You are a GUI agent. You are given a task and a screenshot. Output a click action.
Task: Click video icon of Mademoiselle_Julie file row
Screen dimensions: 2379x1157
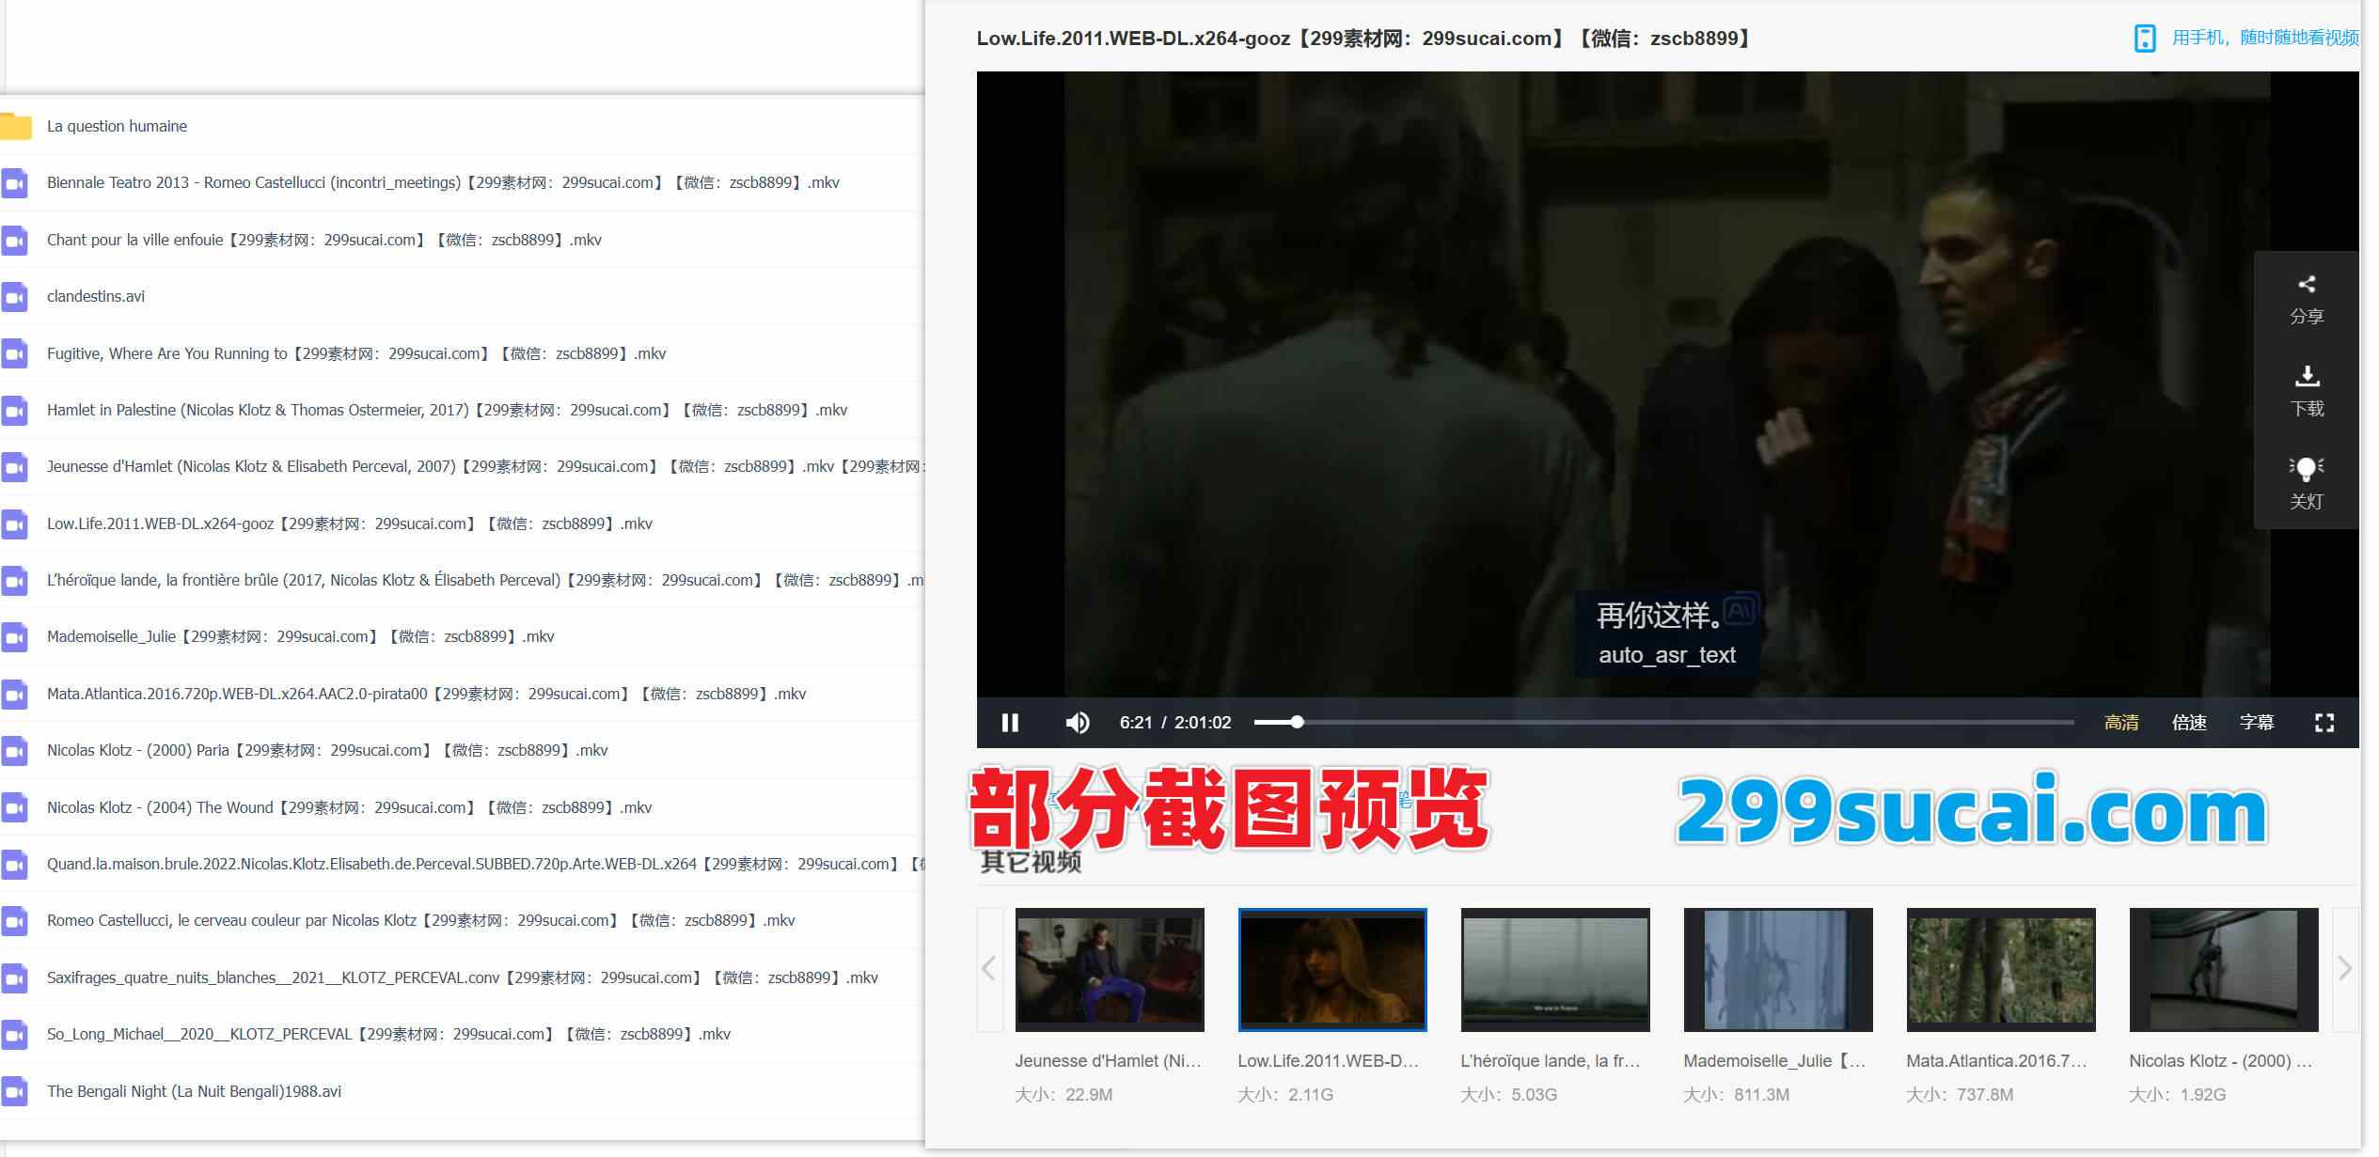14,637
